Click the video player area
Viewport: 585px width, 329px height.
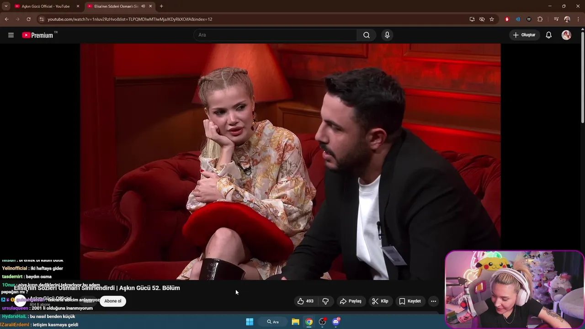(290, 162)
